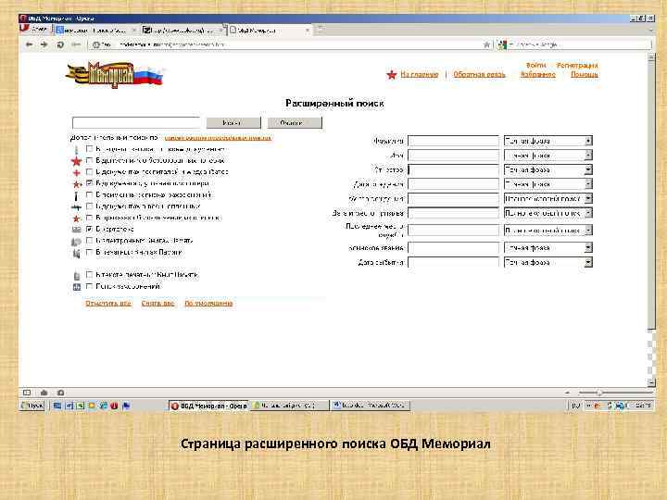The height and width of the screenshot is (500, 667).
Task: Click the Google search engine icon
Action: point(502,44)
